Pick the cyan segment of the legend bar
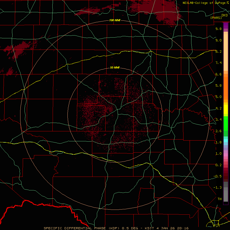Viewport: 230px width, 230px height. pos(226,141)
